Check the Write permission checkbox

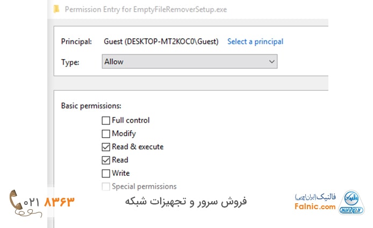[105, 173]
